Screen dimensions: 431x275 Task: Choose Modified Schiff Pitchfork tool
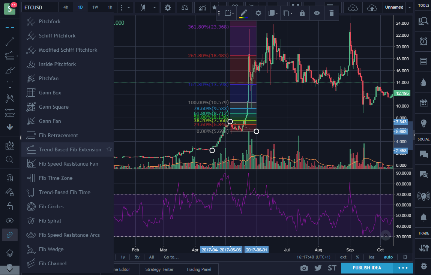point(68,50)
